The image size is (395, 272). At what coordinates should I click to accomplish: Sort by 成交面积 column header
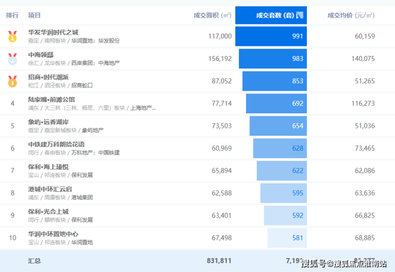[212, 15]
